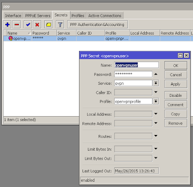Viewport: 193px width, 187px height.
Task: Enable the secret with blue checkmark icon
Action: pyautogui.click(x=28, y=25)
